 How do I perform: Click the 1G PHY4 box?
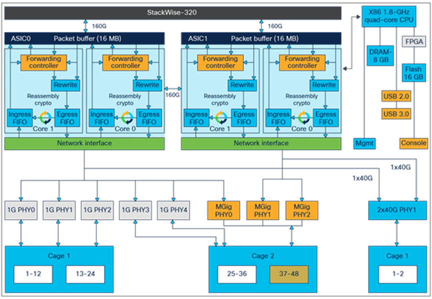(173, 210)
